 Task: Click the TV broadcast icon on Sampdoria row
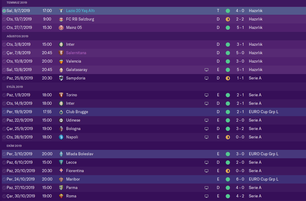(x=207, y=78)
